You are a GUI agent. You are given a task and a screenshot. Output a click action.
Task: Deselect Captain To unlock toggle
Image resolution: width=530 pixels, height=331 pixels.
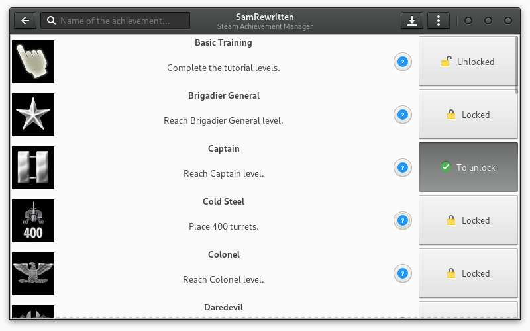468,167
